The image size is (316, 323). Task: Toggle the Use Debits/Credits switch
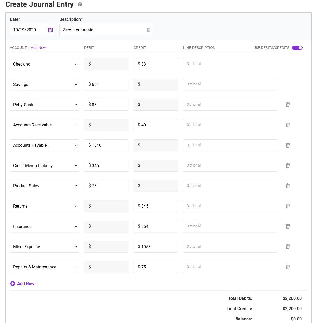[297, 48]
